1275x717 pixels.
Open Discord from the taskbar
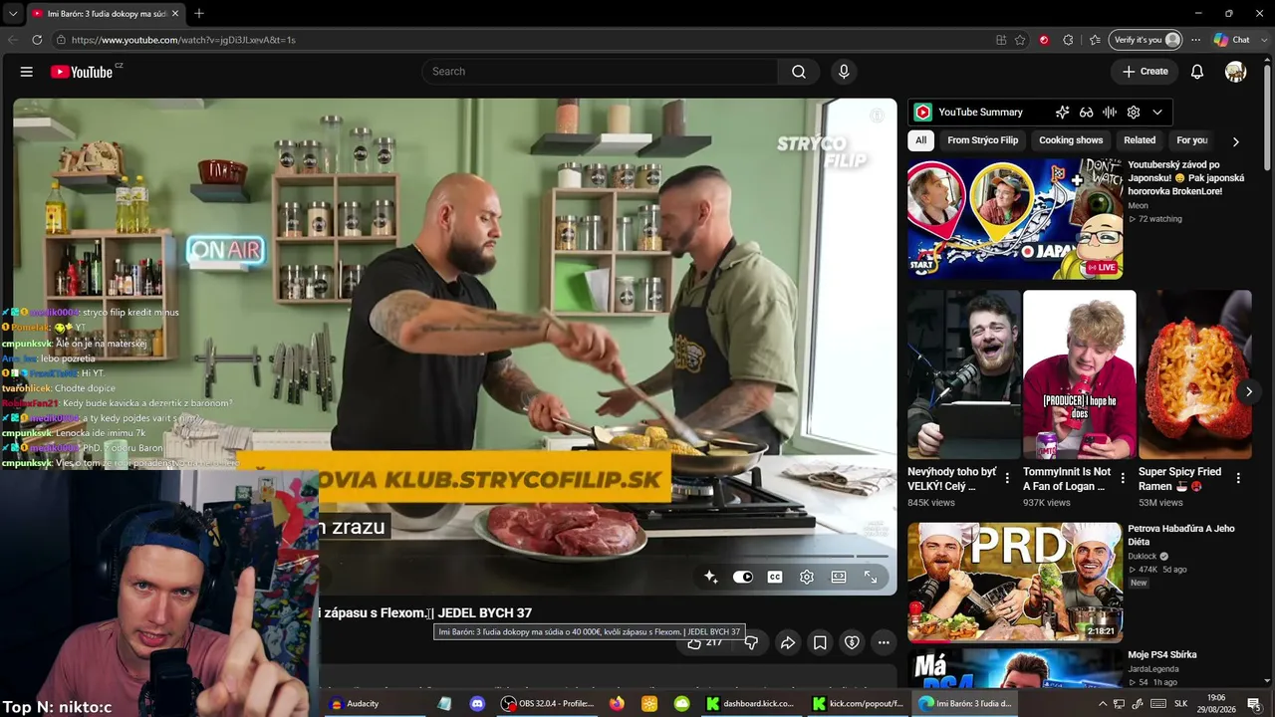(x=477, y=703)
